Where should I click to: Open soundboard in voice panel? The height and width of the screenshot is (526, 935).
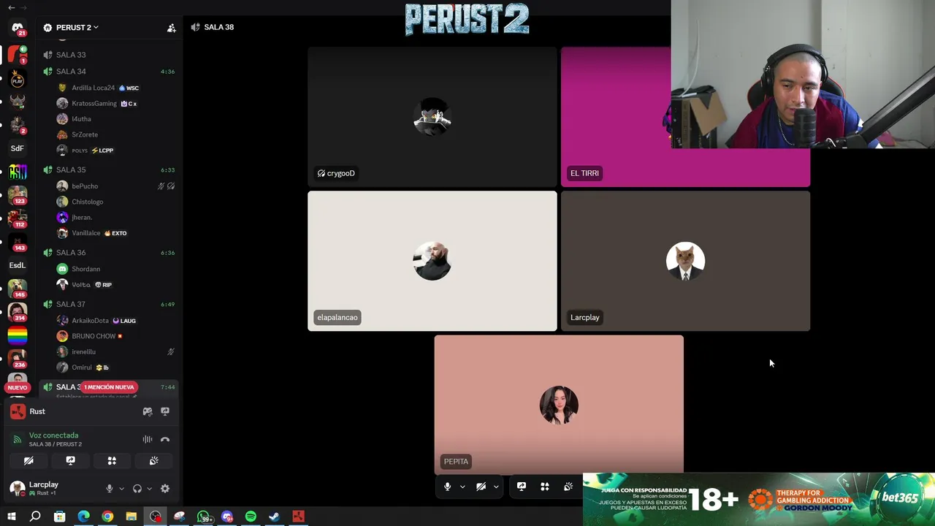click(153, 461)
